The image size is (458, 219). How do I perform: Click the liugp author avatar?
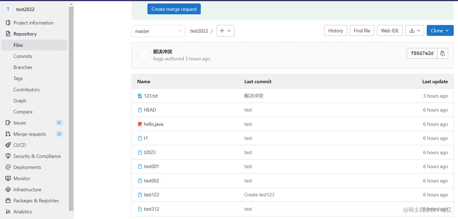(144, 55)
